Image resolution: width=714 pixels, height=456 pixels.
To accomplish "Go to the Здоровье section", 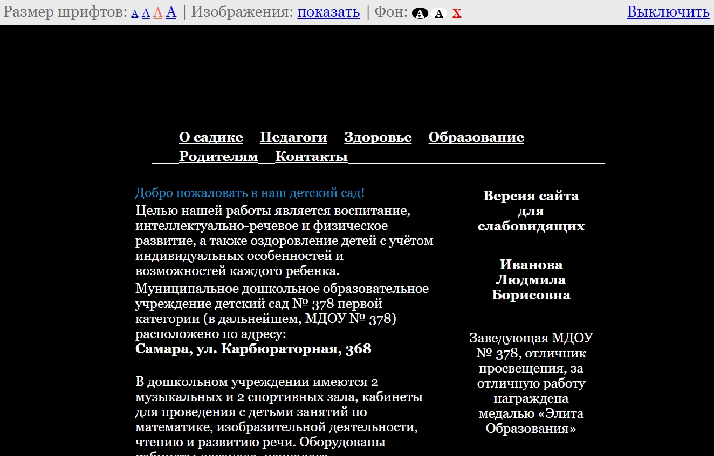I will click(377, 137).
